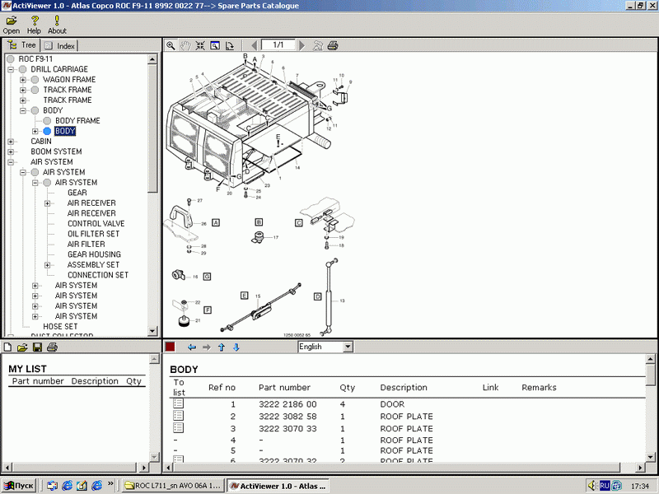The height and width of the screenshot is (494, 659).
Task: Select the zoom in magnifier tool
Action: point(171,45)
